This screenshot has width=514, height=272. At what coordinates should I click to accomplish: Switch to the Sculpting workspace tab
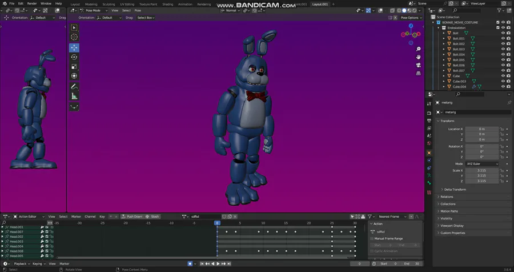(x=109, y=4)
